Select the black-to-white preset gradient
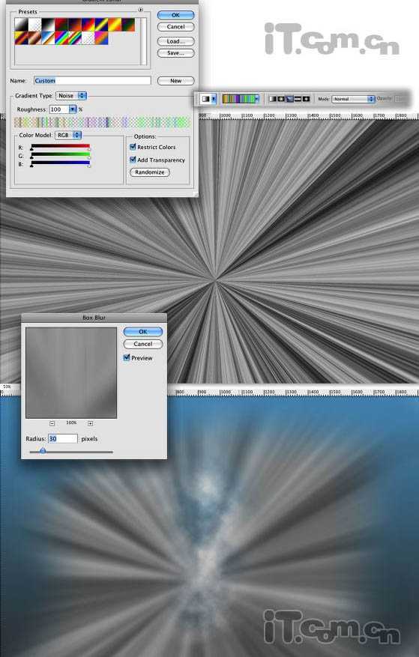This screenshot has width=419, height=657. [x=48, y=25]
